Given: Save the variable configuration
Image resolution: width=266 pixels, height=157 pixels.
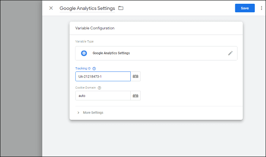Looking at the screenshot, I should [245, 8].
